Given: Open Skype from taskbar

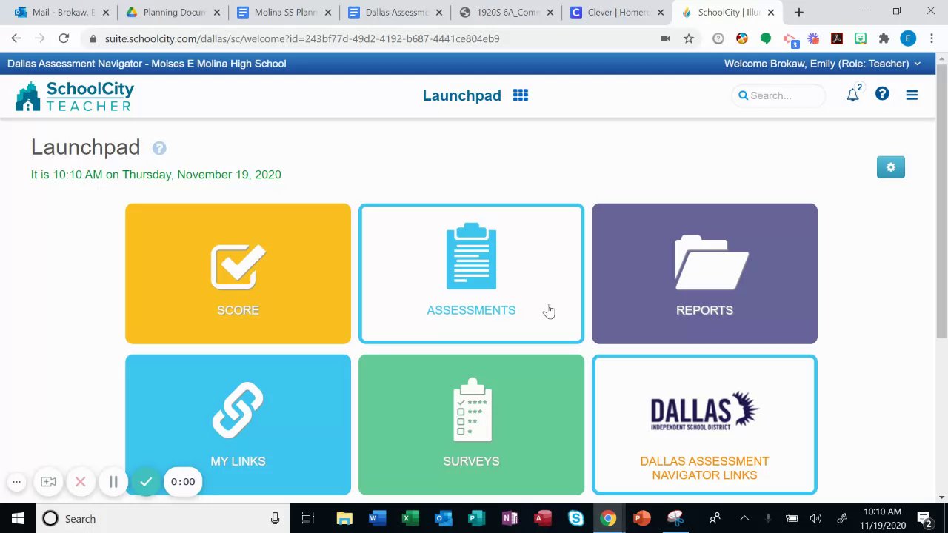Looking at the screenshot, I should (x=576, y=519).
